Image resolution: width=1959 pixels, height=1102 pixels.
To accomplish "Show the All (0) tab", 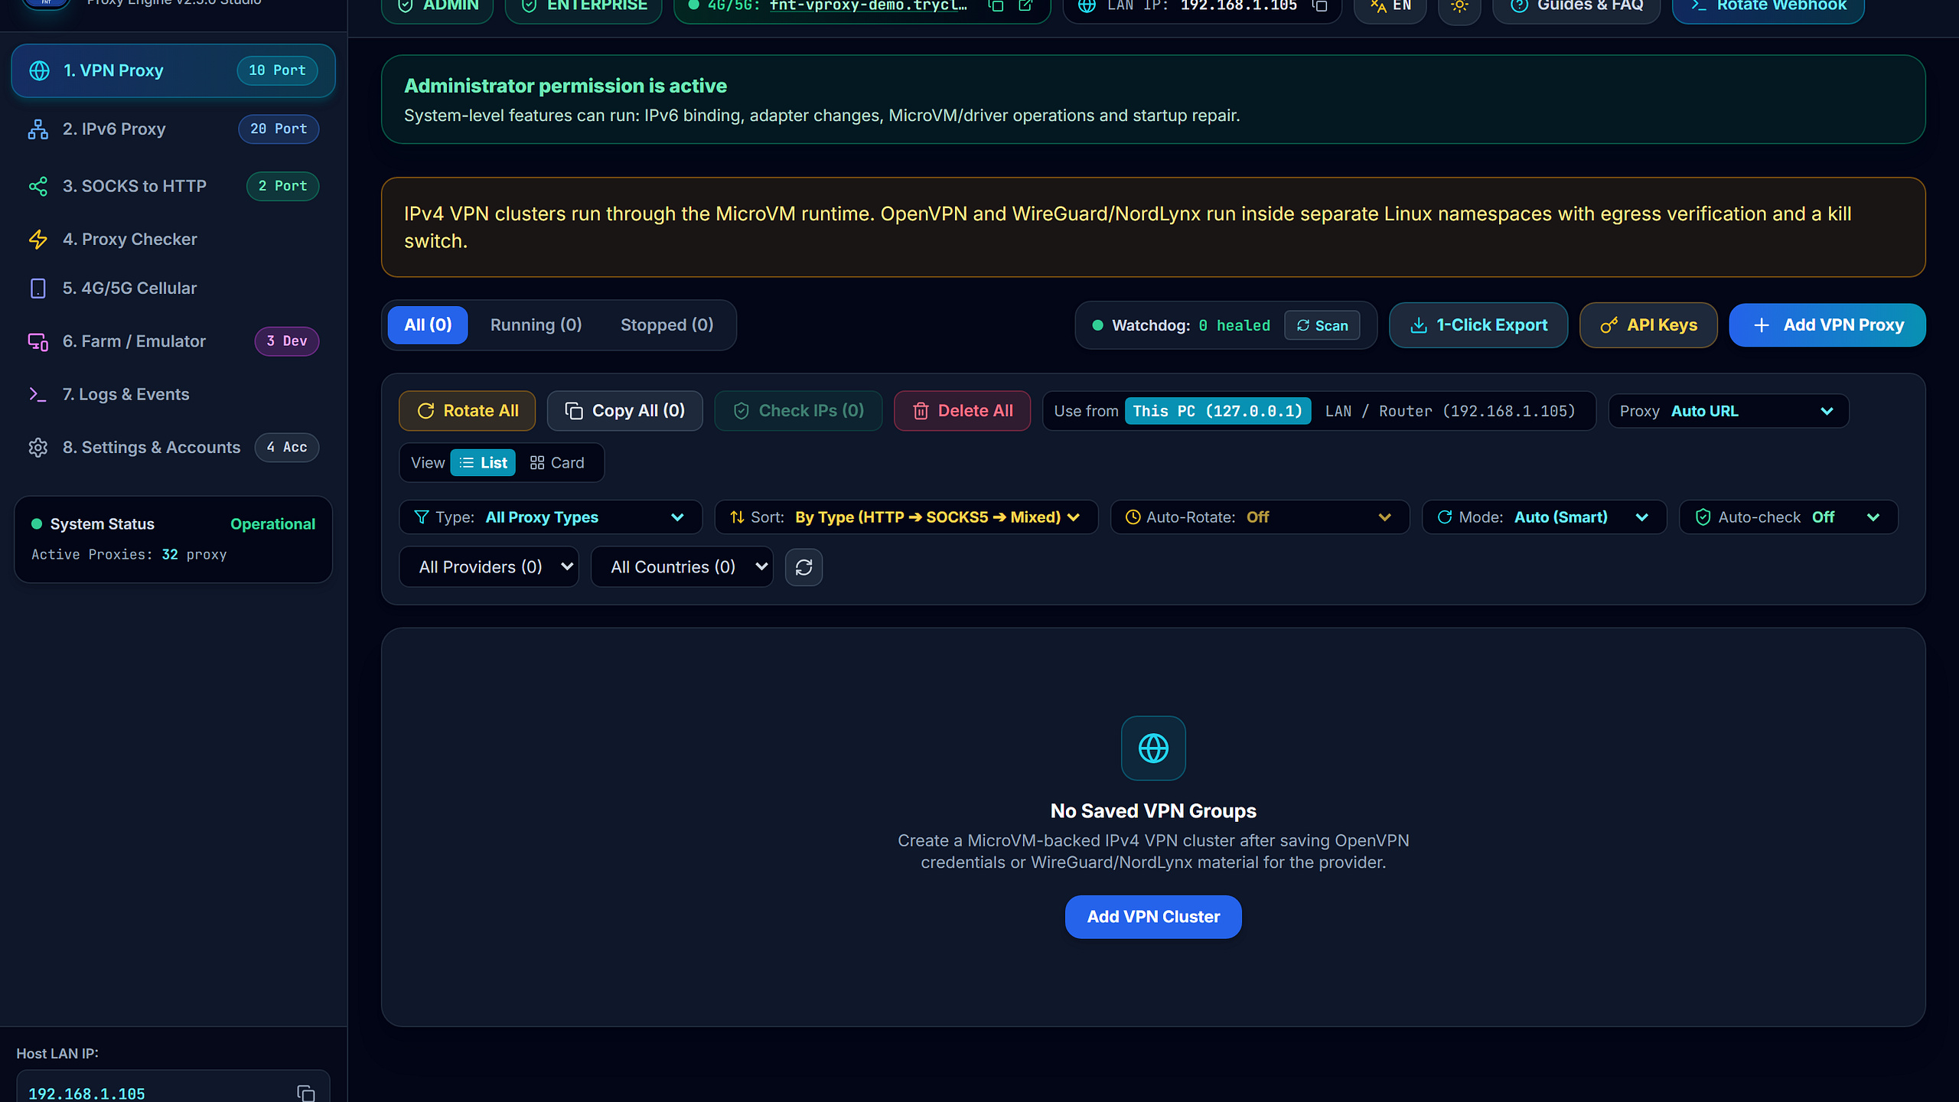I will coord(428,324).
